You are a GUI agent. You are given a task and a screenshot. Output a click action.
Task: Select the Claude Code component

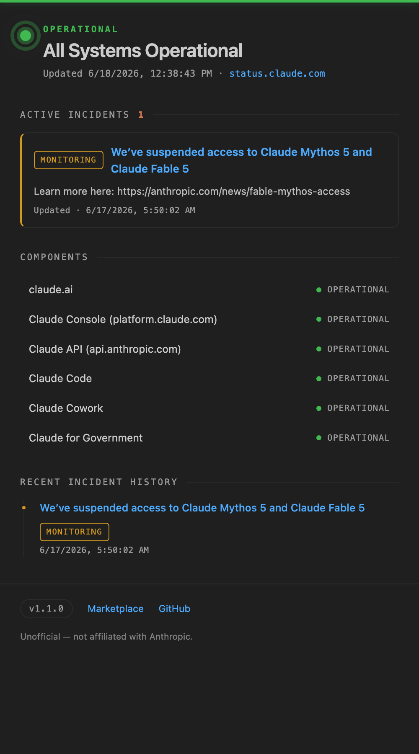[x=209, y=378]
